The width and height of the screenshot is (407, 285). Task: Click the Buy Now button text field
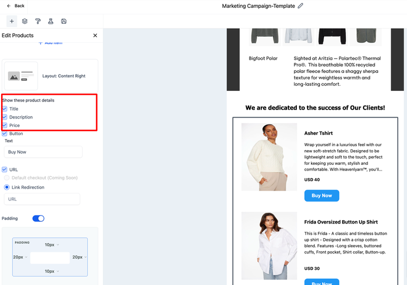[43, 152]
